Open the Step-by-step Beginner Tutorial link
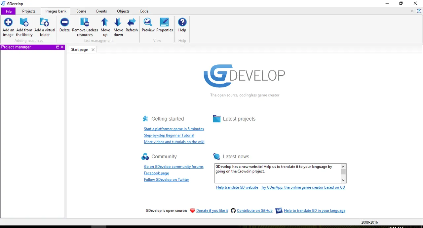 [169, 135]
